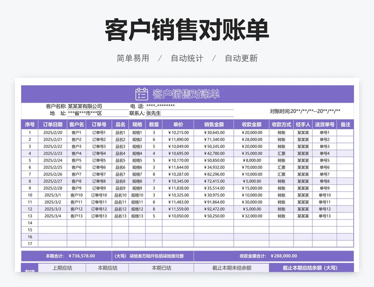374x287 pixels.
Task: Select customer cell 客户1
Action: point(77,132)
